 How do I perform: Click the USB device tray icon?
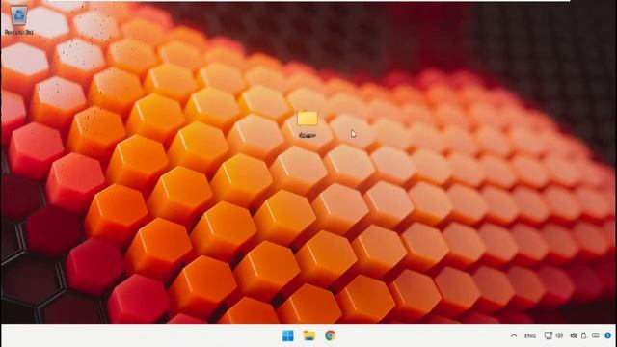(x=584, y=335)
